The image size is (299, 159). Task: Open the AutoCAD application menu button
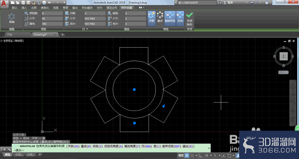[x=4, y=4]
